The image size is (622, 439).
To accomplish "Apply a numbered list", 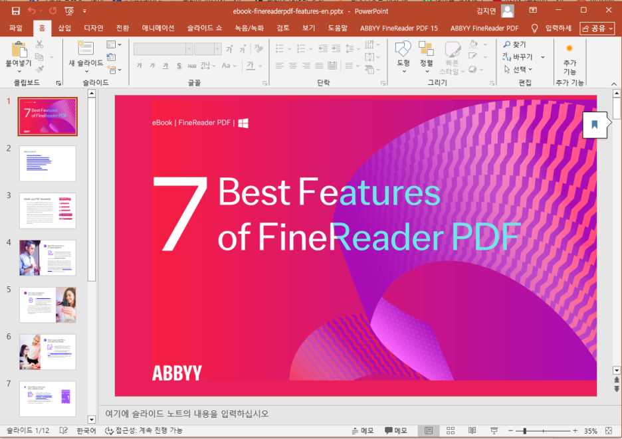I will [301, 48].
